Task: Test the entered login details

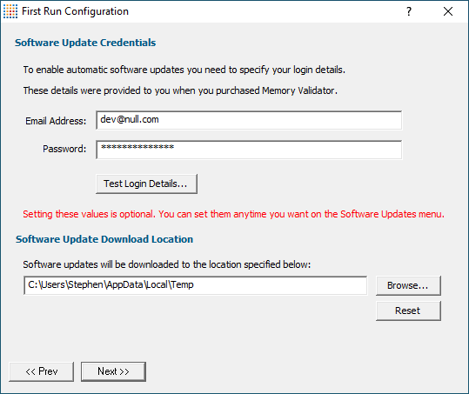Action: pyautogui.click(x=146, y=184)
